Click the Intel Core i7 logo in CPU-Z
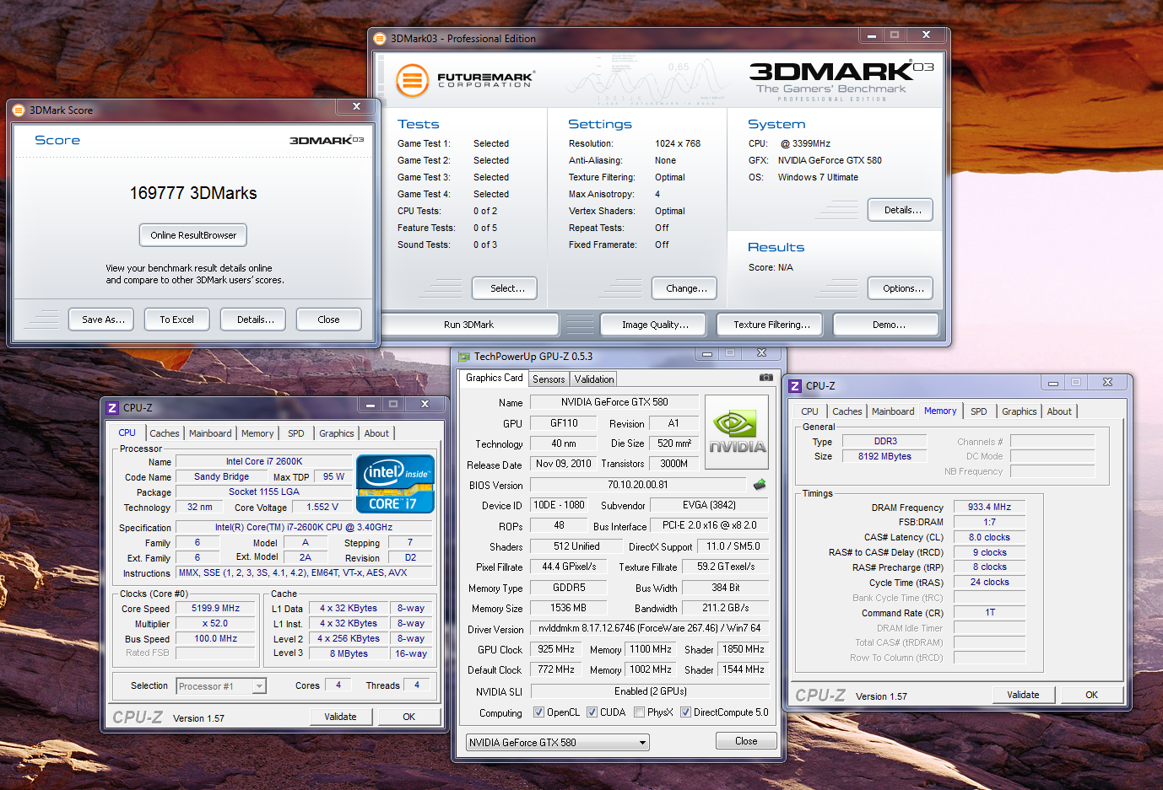The height and width of the screenshot is (790, 1163). point(395,484)
